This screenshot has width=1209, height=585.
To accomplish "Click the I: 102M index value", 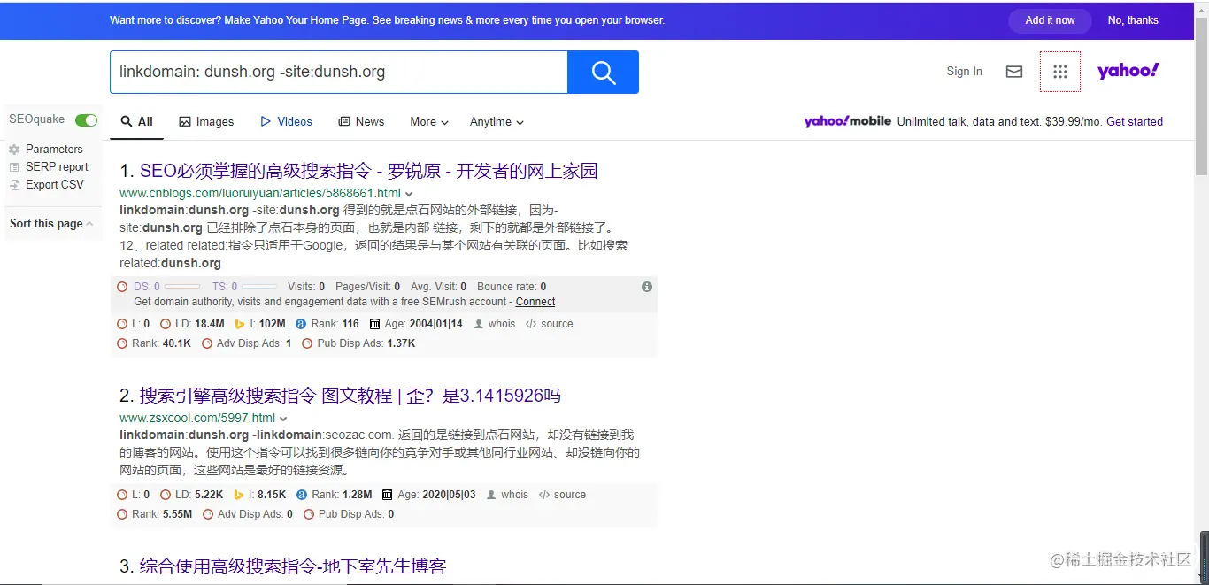I will click(273, 324).
